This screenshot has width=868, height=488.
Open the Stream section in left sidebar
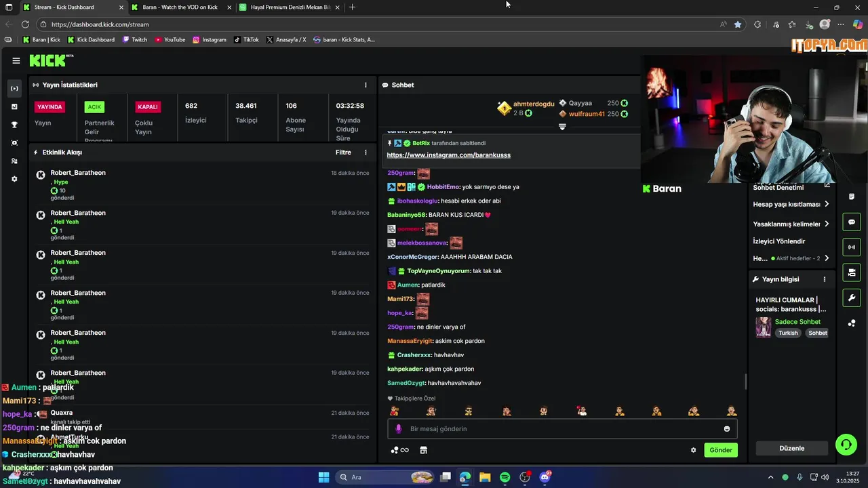(14, 89)
